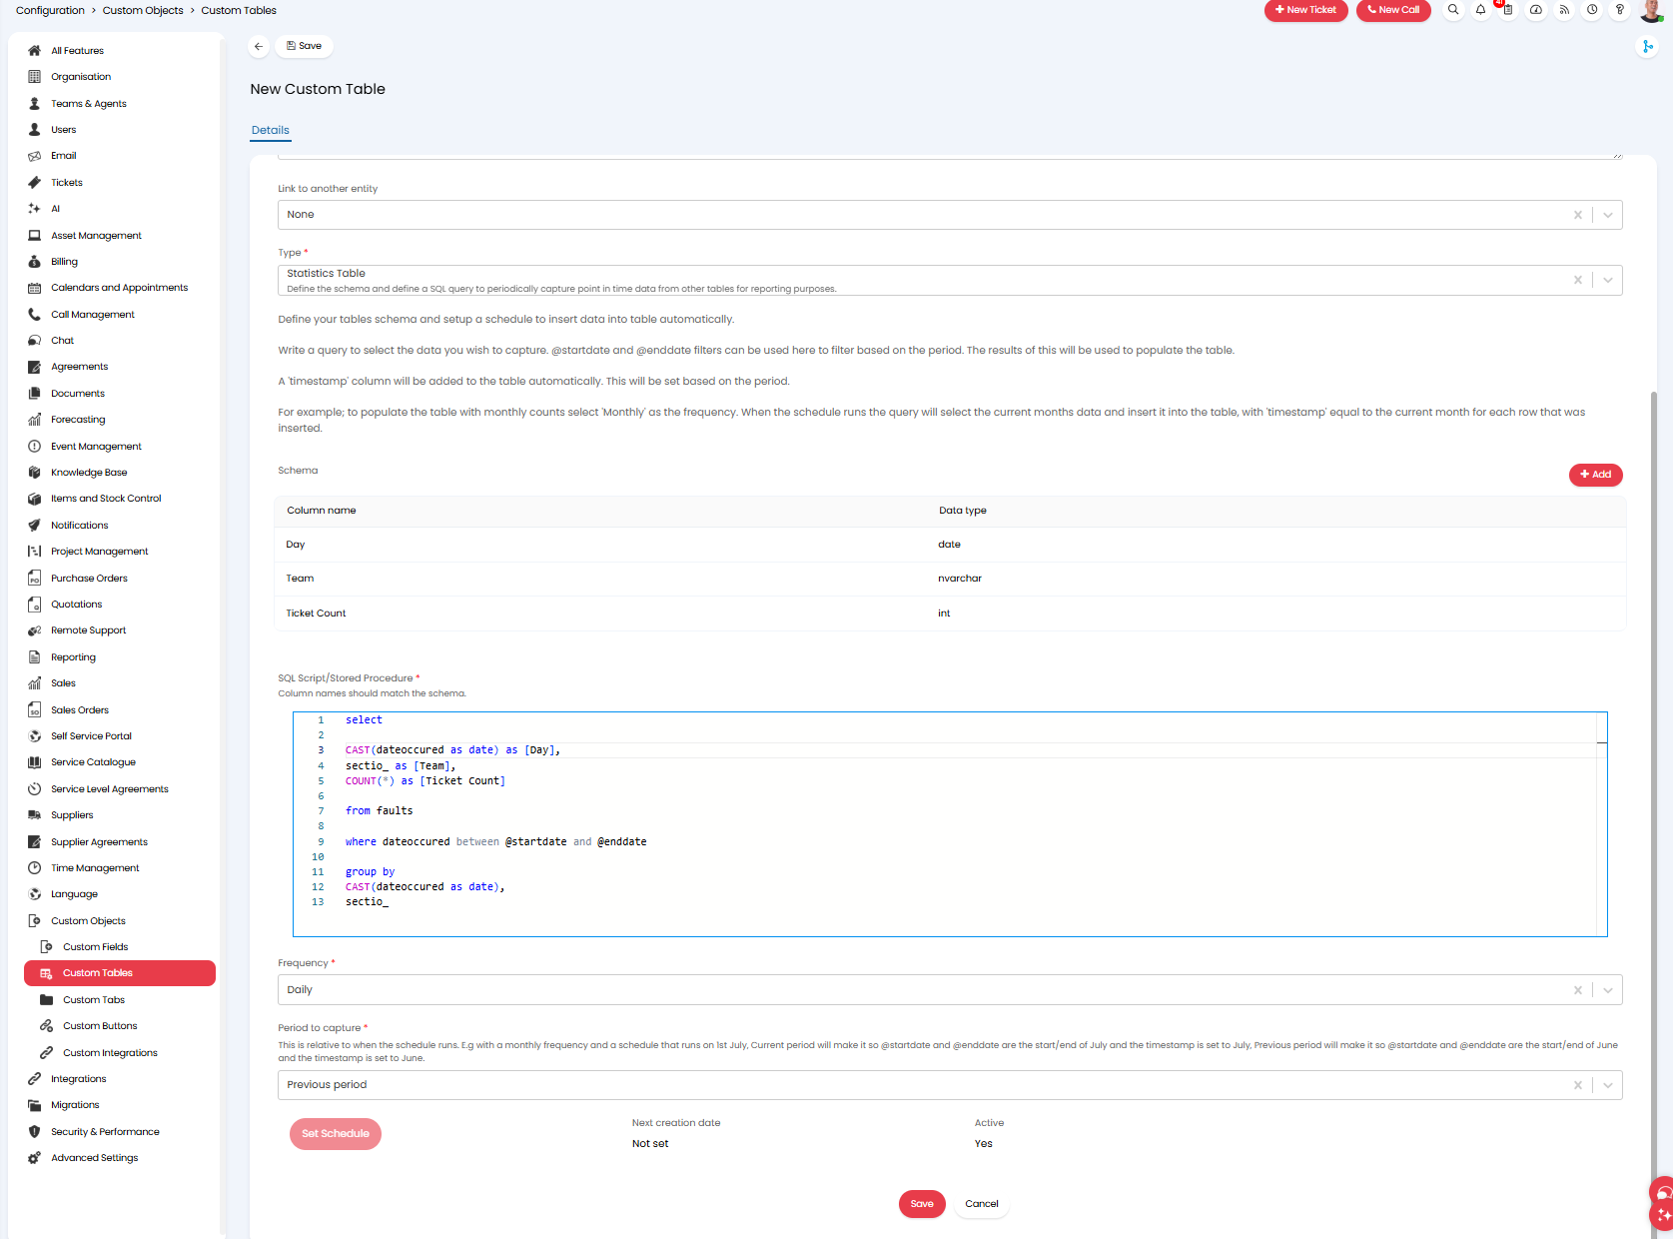This screenshot has width=1673, height=1239.
Task: Click the Add schema column button
Action: click(1595, 475)
